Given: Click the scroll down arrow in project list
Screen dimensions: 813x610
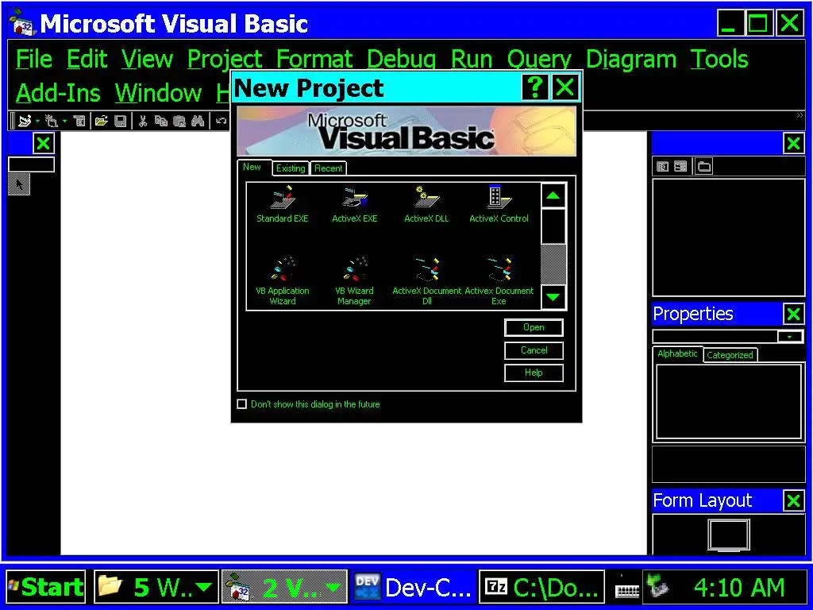Looking at the screenshot, I should coord(553,297).
